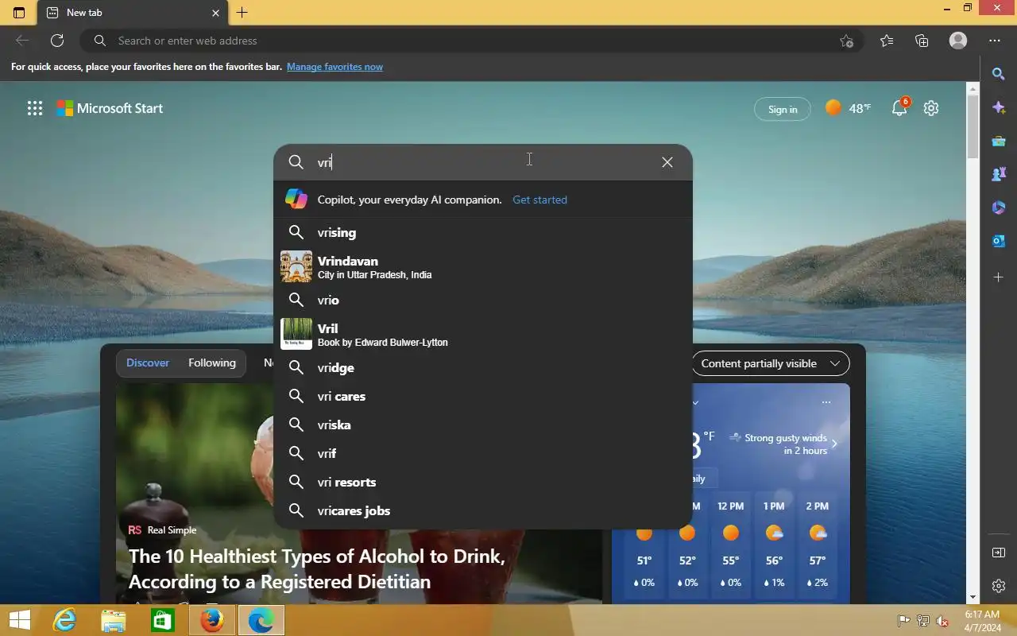Hide the sidebar using collapse icon
Viewport: 1017px width, 636px height.
point(999,553)
